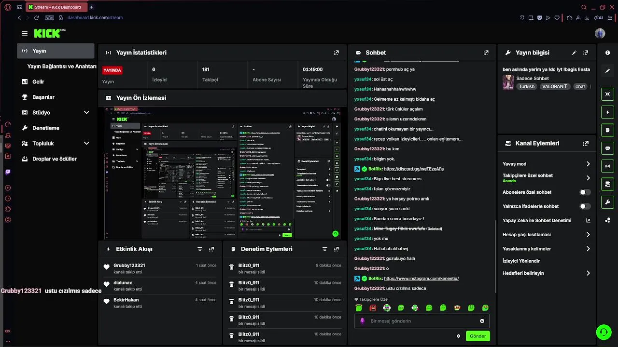The image size is (618, 347).
Task: Open Yayın Bağlantısı ve Anahtarı page
Action: coord(62,67)
